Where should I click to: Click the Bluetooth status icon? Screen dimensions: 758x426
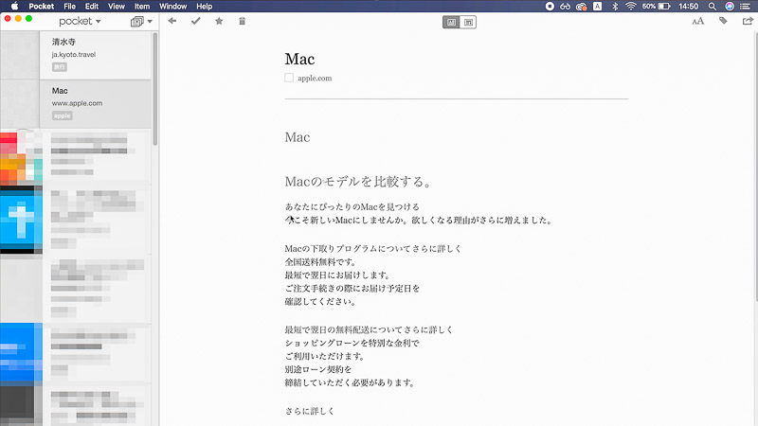615,7
